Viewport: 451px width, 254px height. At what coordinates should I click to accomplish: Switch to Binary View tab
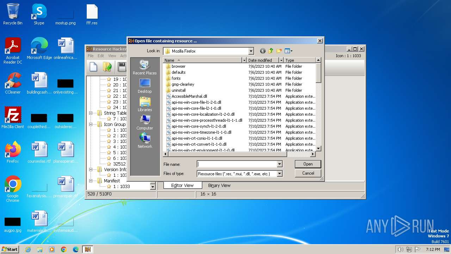pos(219,186)
